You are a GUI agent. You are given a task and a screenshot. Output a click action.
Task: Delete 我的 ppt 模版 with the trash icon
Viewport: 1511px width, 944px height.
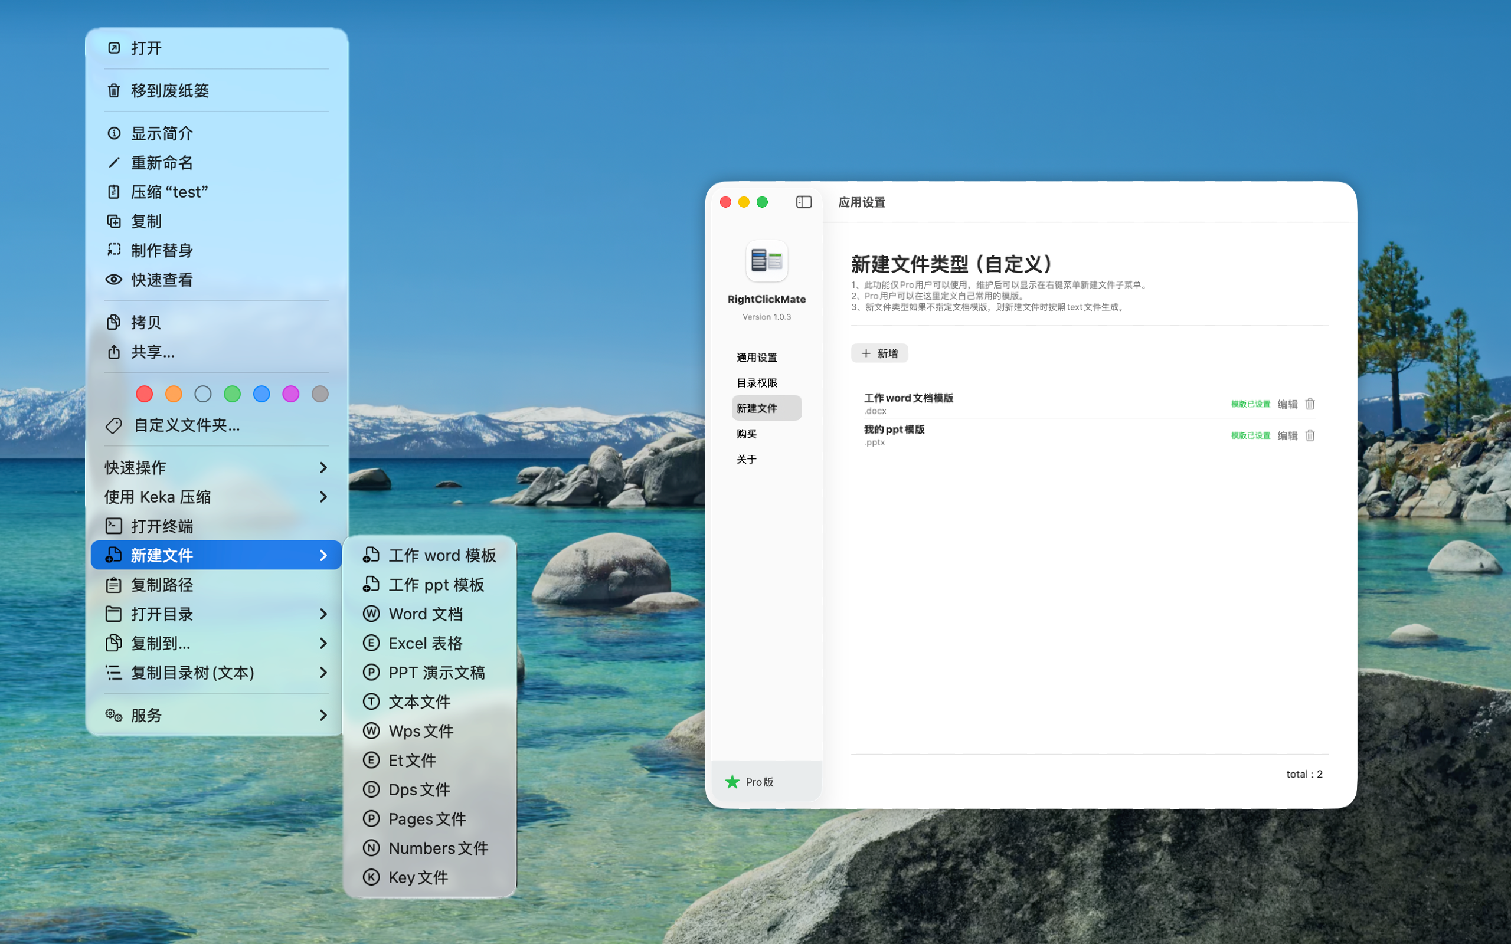(x=1310, y=435)
